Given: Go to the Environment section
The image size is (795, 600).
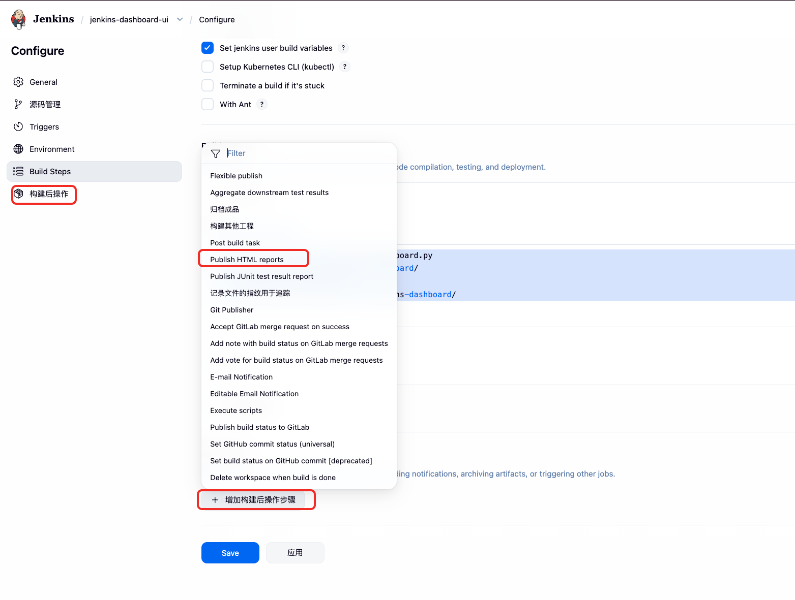Looking at the screenshot, I should click(95, 149).
